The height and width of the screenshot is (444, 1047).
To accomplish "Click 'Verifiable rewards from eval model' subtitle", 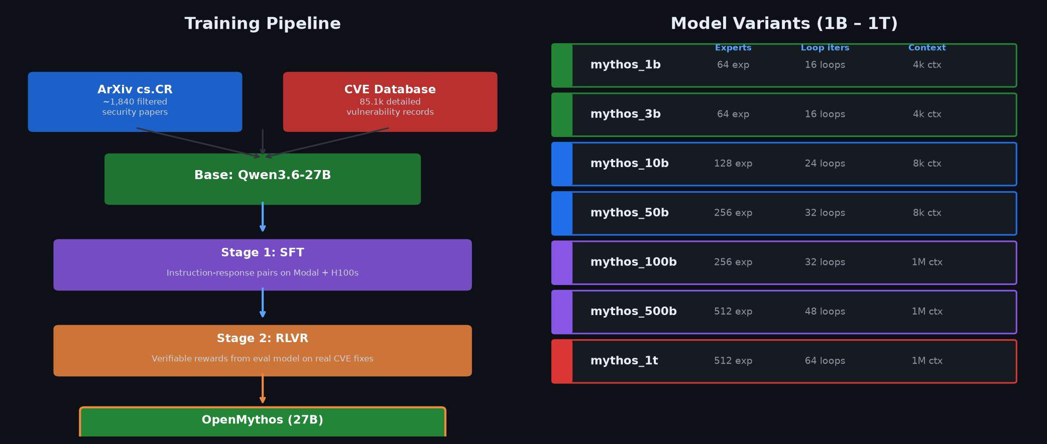I will [x=263, y=359].
